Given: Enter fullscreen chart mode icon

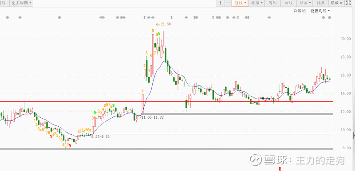Looking at the screenshot, I should 348,3.
